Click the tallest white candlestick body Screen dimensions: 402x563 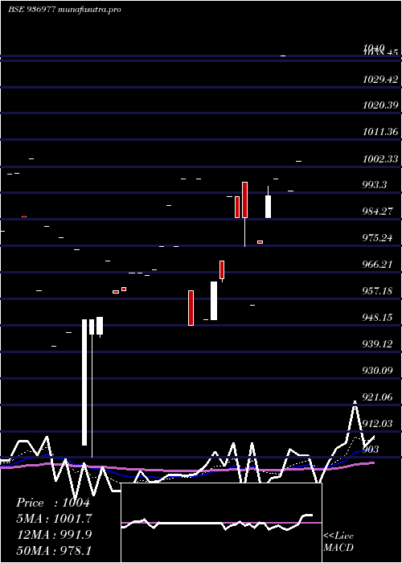[x=84, y=382]
